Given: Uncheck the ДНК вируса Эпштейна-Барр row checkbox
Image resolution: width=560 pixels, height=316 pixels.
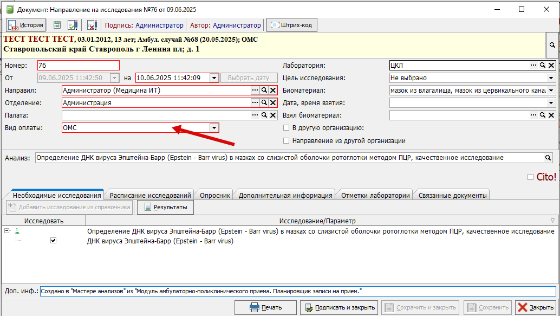Looking at the screenshot, I should tap(53, 241).
